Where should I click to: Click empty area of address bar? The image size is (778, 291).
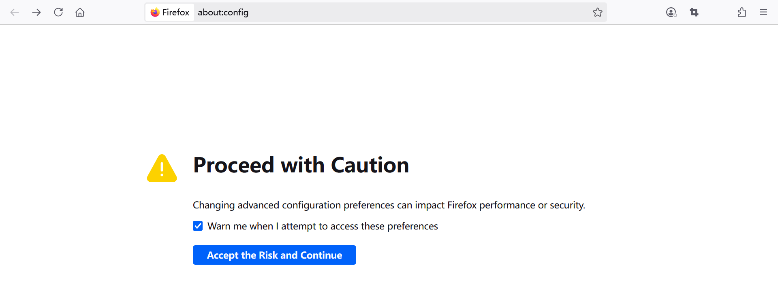tap(405, 12)
